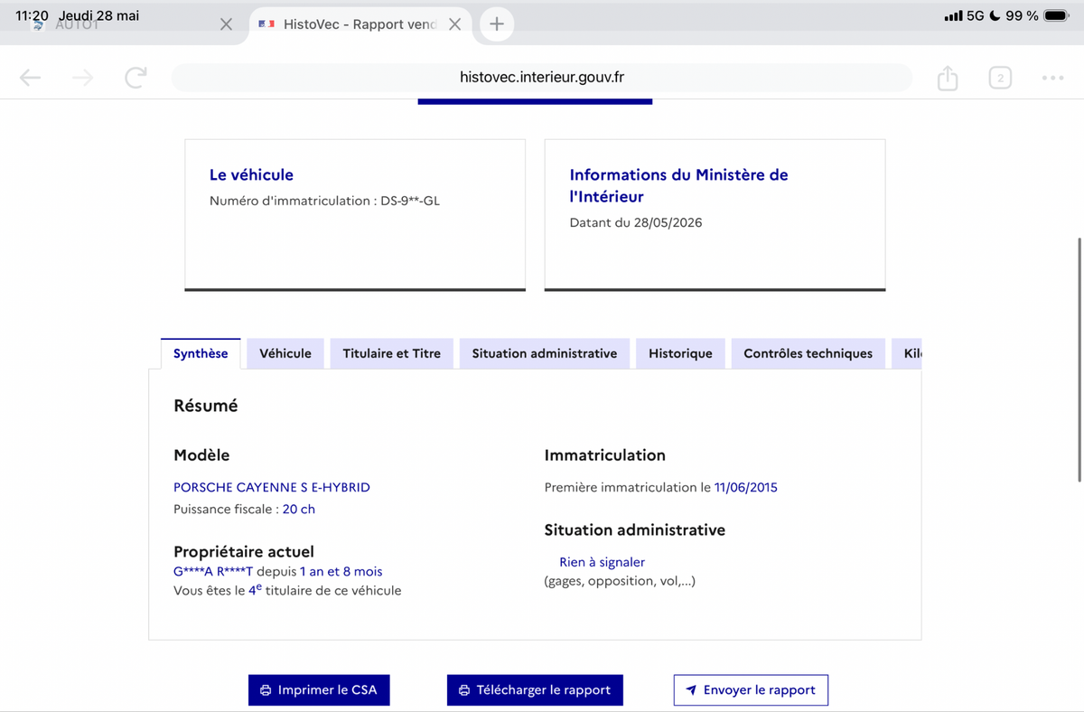Open the Contrôles techniques tab
This screenshot has height=712, width=1084.
[808, 353]
